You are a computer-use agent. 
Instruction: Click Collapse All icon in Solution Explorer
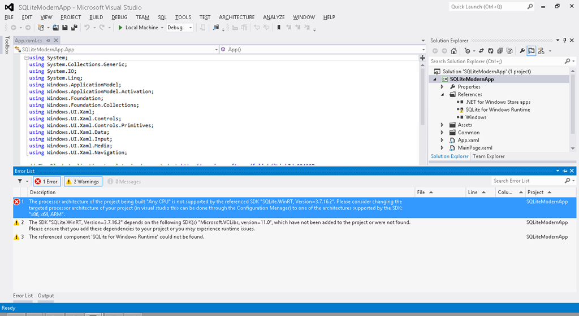pos(500,51)
